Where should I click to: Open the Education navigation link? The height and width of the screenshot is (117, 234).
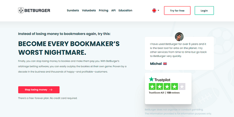point(125,10)
